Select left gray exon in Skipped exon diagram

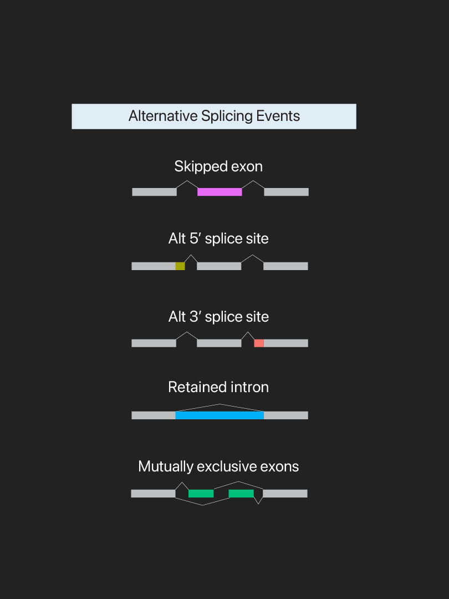tap(154, 192)
